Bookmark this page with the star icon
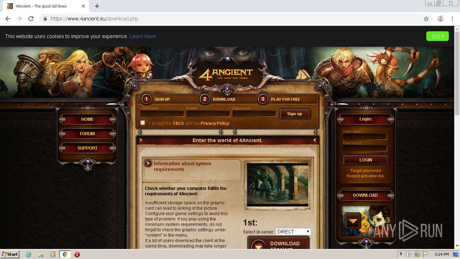 click(426, 19)
